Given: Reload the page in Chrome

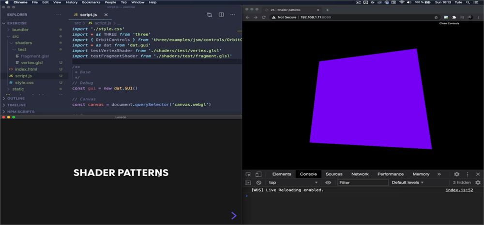Looking at the screenshot, I should (x=264, y=17).
